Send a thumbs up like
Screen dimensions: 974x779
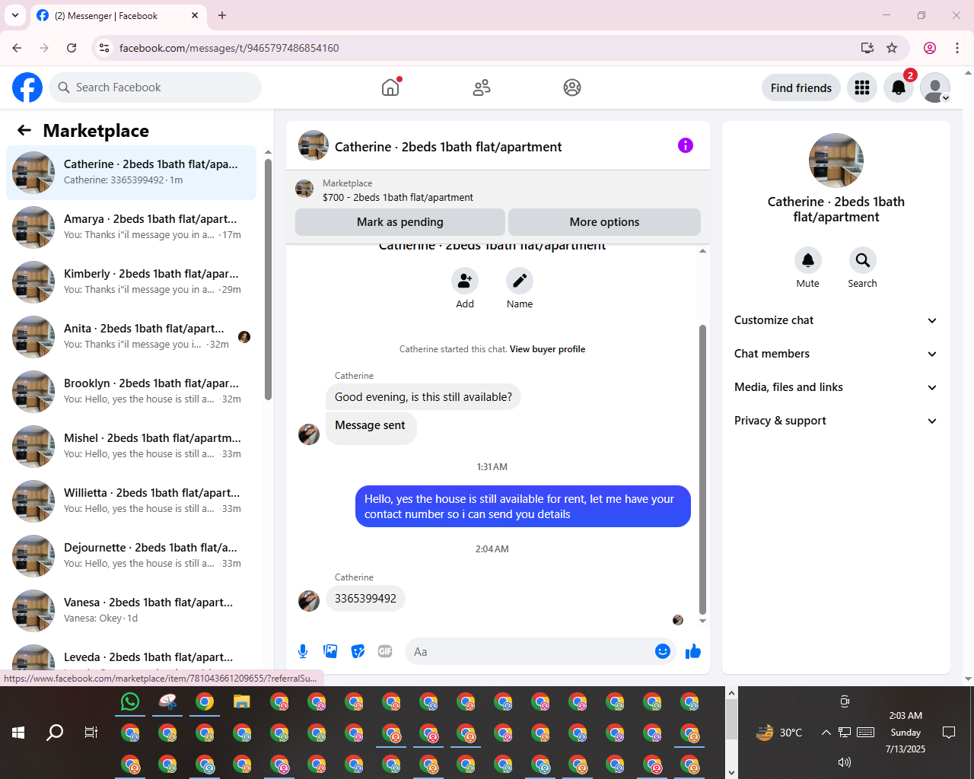[693, 651]
